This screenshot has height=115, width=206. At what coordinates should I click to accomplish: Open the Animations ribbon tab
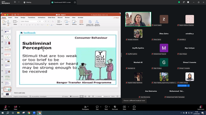[42, 18]
